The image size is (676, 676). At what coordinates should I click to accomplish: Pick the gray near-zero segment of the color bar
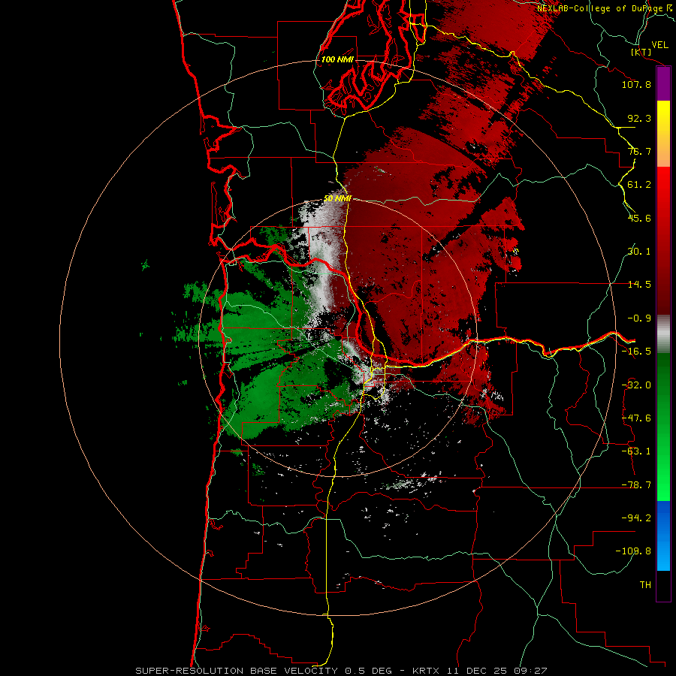(663, 333)
